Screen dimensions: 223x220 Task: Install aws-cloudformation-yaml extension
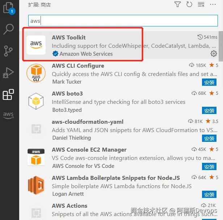[209, 138]
